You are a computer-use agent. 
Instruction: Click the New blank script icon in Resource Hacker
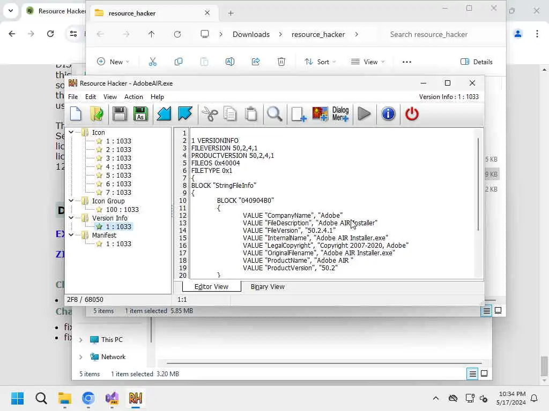click(76, 114)
